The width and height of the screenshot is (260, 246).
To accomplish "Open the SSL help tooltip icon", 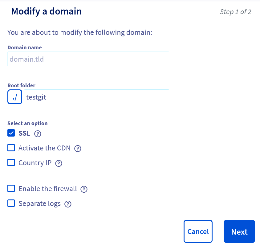I will pos(38,133).
